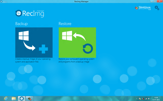Screen dimensions: 163x101
Task: Open the volume speaker icon
Action: pos(149,99)
